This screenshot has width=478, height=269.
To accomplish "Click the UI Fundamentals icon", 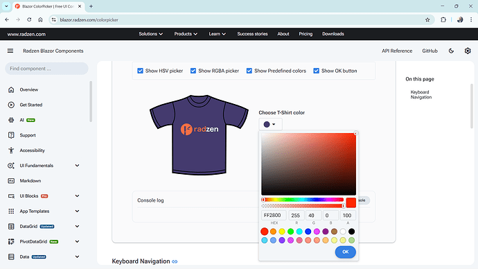I will click(x=11, y=166).
